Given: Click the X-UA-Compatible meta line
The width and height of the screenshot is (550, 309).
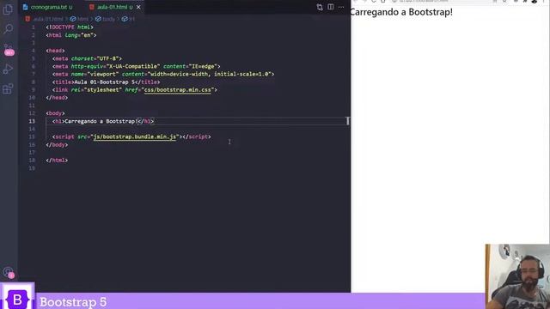Looking at the screenshot, I should pos(137,66).
